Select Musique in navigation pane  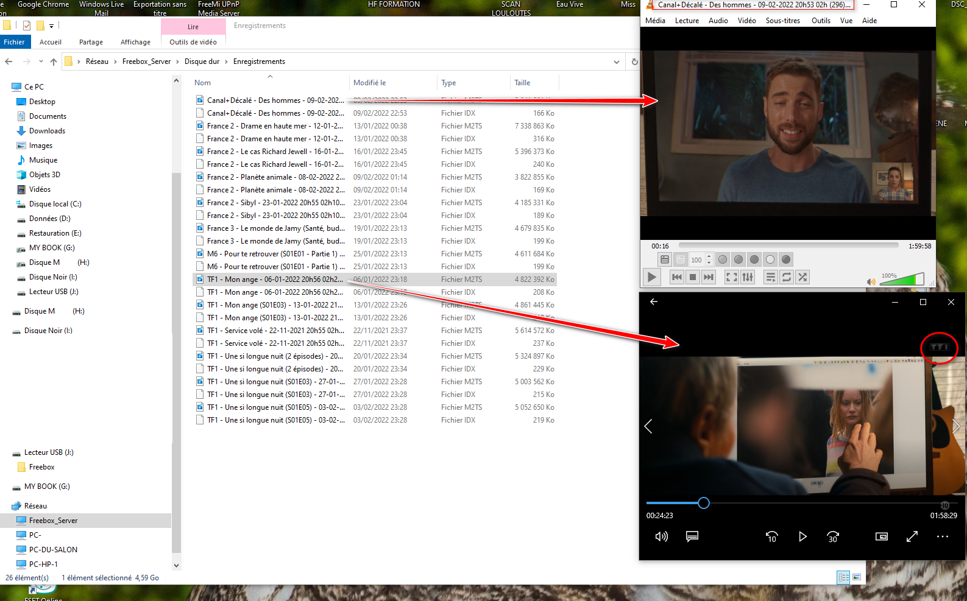[x=43, y=160]
